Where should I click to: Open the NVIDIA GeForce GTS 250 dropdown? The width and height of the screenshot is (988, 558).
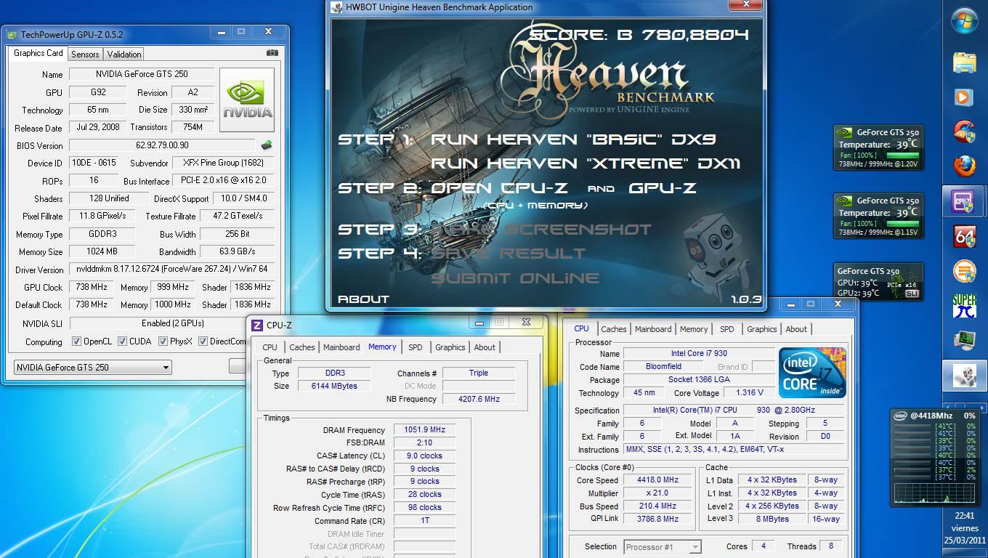93,367
